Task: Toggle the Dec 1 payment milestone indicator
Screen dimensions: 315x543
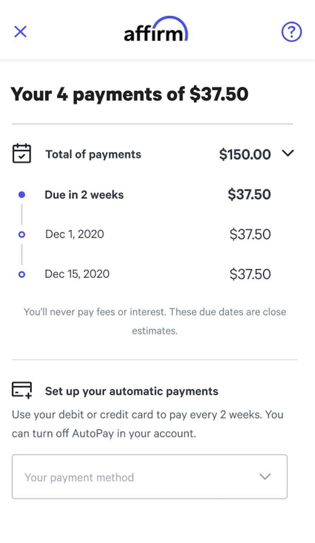Action: click(22, 234)
